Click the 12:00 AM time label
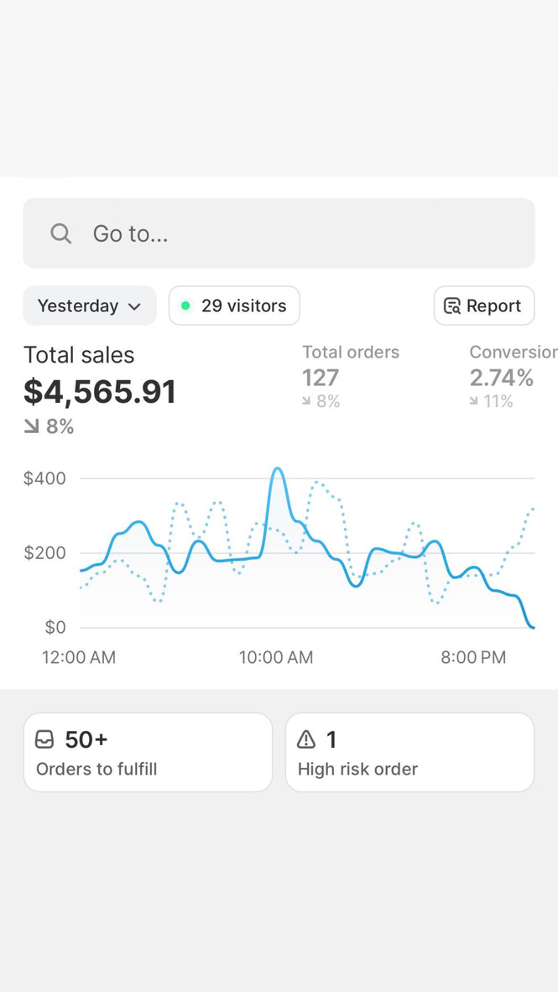 pyautogui.click(x=79, y=657)
